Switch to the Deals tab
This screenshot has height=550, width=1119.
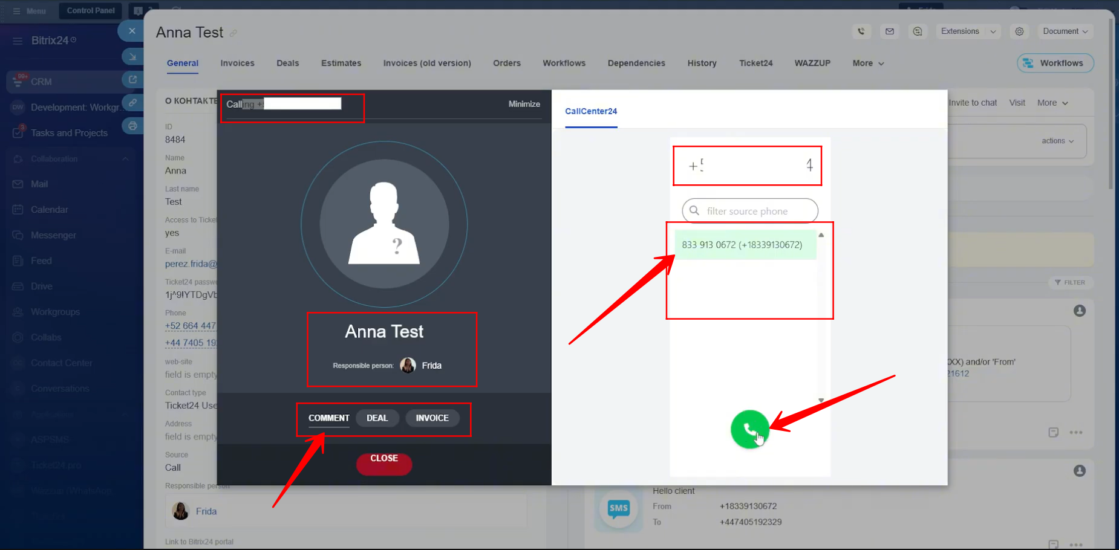coord(287,63)
